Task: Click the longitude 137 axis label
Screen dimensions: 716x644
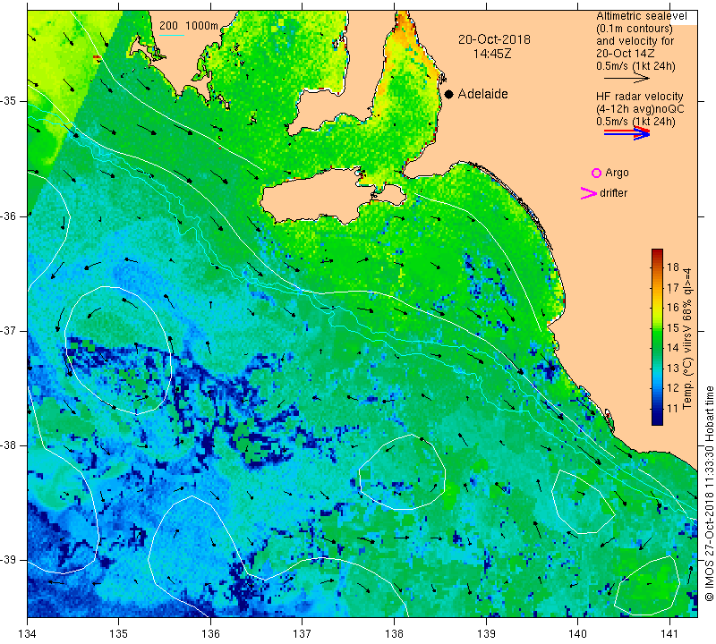Action: [303, 633]
